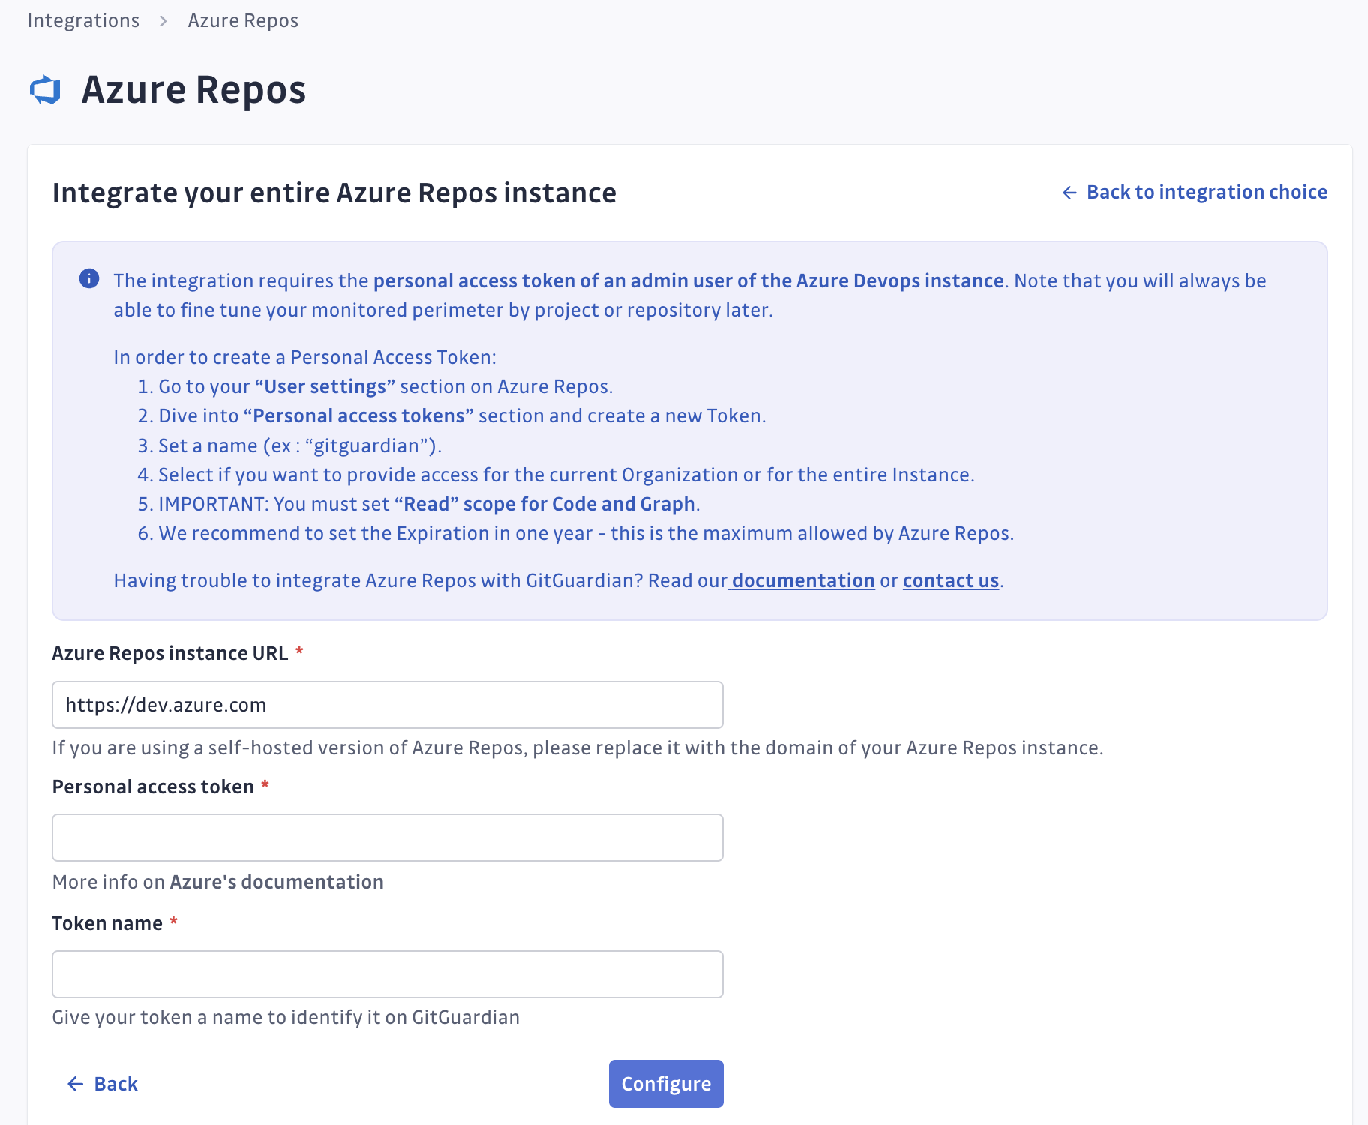Click the Azure Repos page title

tap(193, 90)
